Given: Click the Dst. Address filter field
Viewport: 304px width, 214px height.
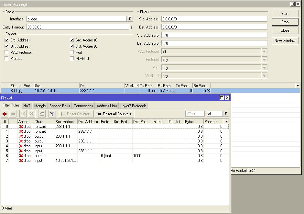Looking at the screenshot, I should click(x=214, y=27).
